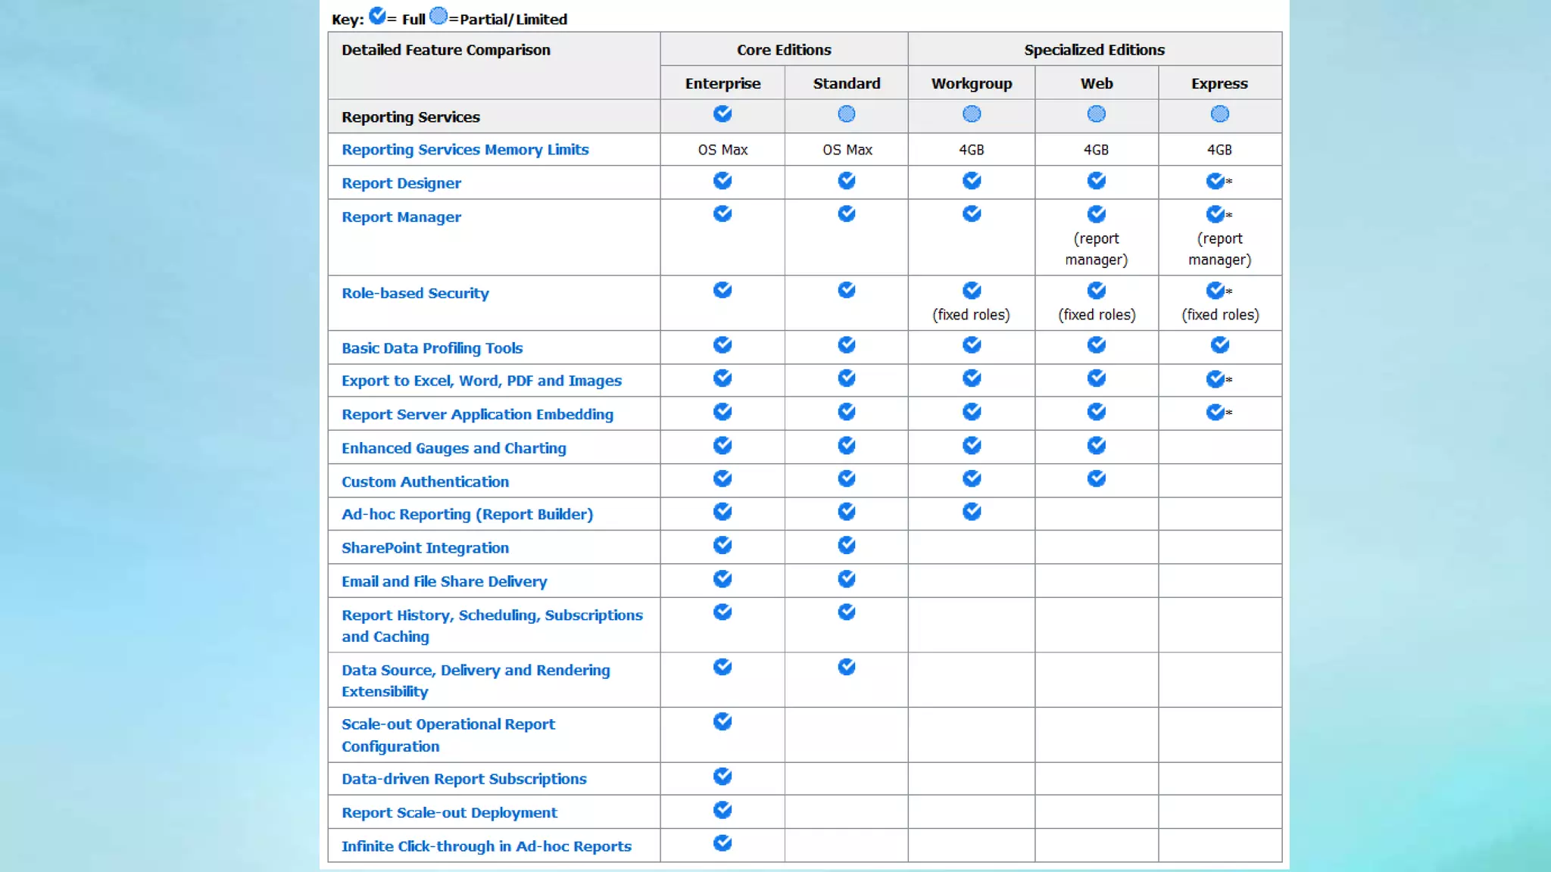Click Workgroup checkmark for Ad-hoc Reporting row
Screen dimensions: 1551x872
click(x=972, y=512)
